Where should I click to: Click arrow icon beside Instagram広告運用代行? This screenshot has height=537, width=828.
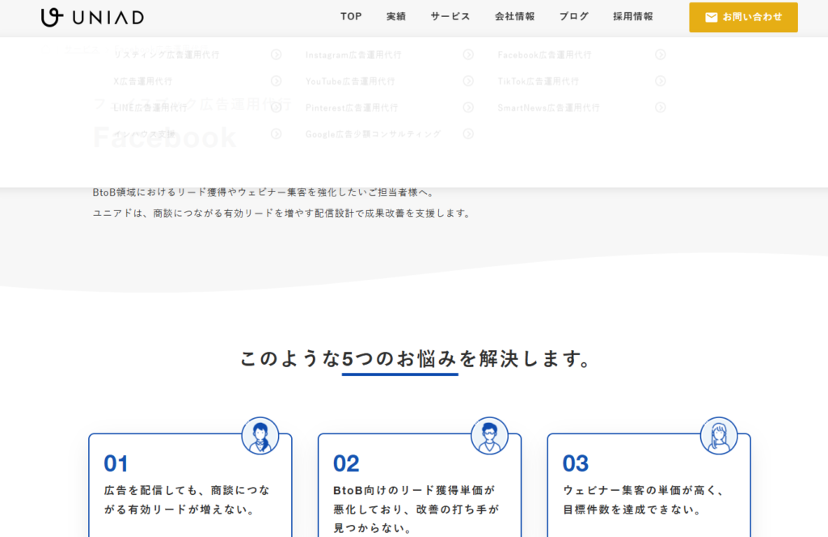[x=468, y=54]
